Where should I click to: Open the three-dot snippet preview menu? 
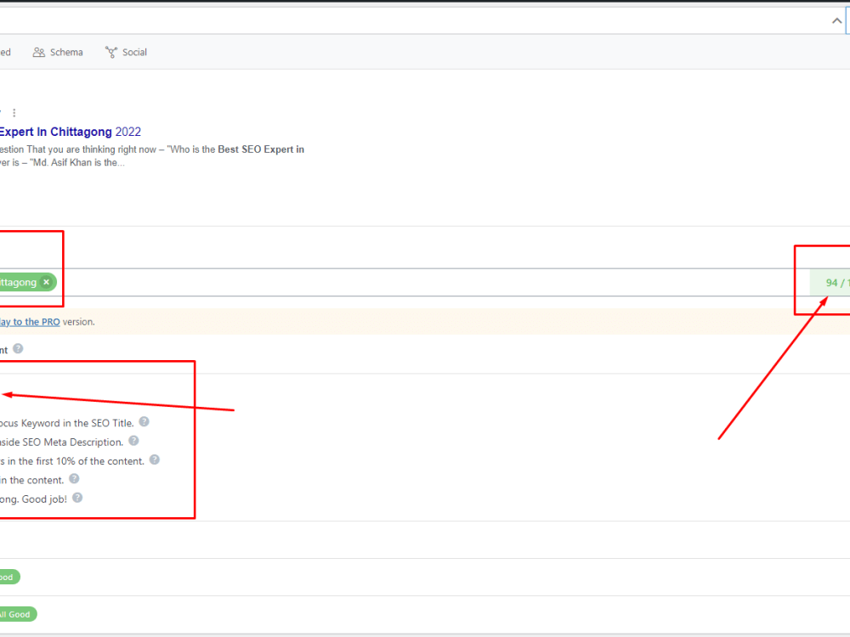click(14, 113)
